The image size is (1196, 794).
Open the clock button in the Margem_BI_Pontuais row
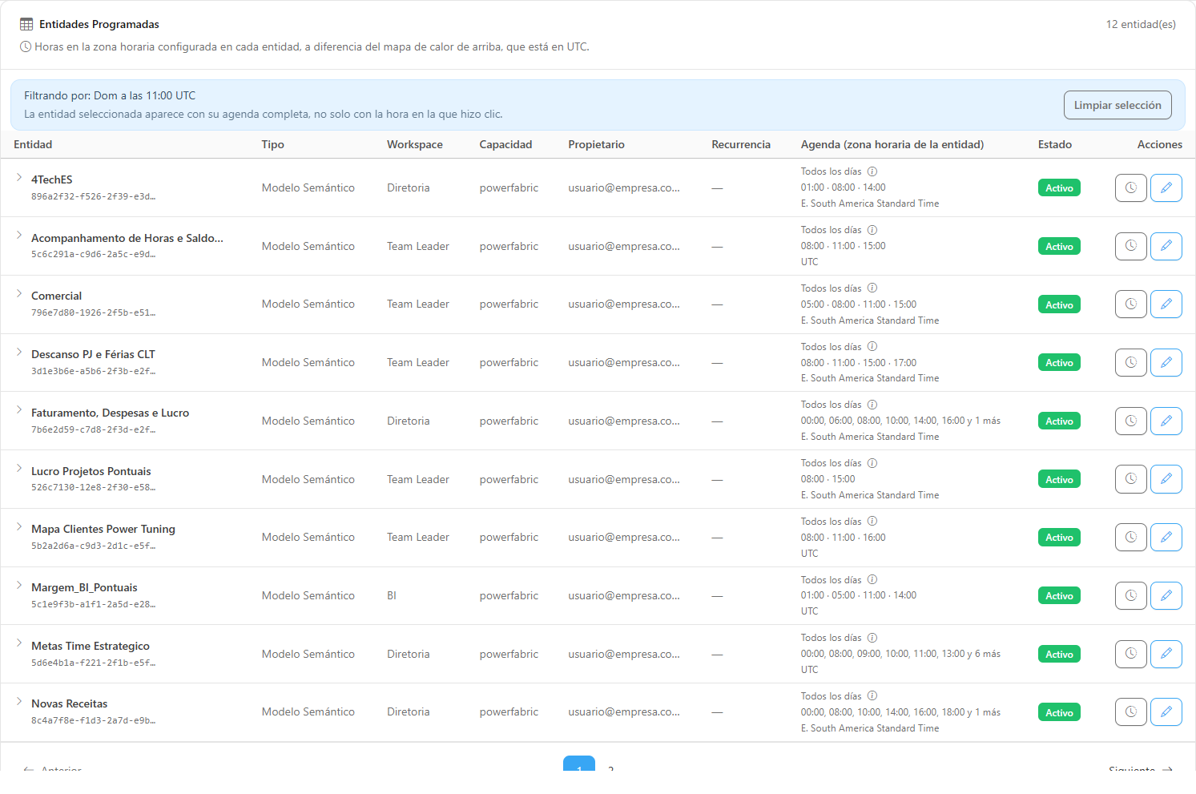(1130, 595)
